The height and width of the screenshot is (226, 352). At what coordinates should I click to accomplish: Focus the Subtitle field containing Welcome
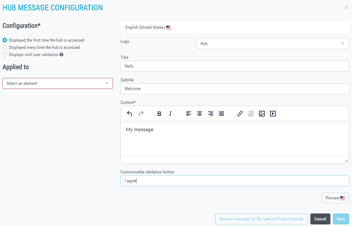click(x=235, y=89)
